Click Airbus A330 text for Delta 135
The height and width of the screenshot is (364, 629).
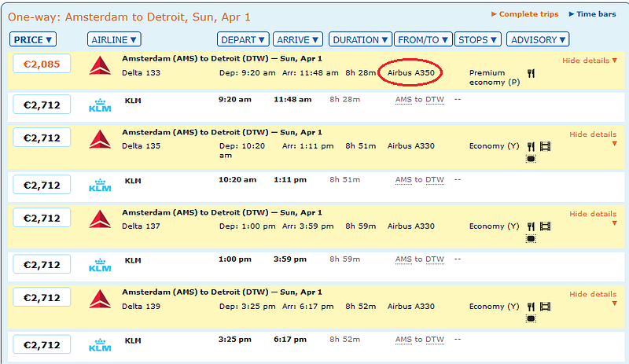coord(410,146)
